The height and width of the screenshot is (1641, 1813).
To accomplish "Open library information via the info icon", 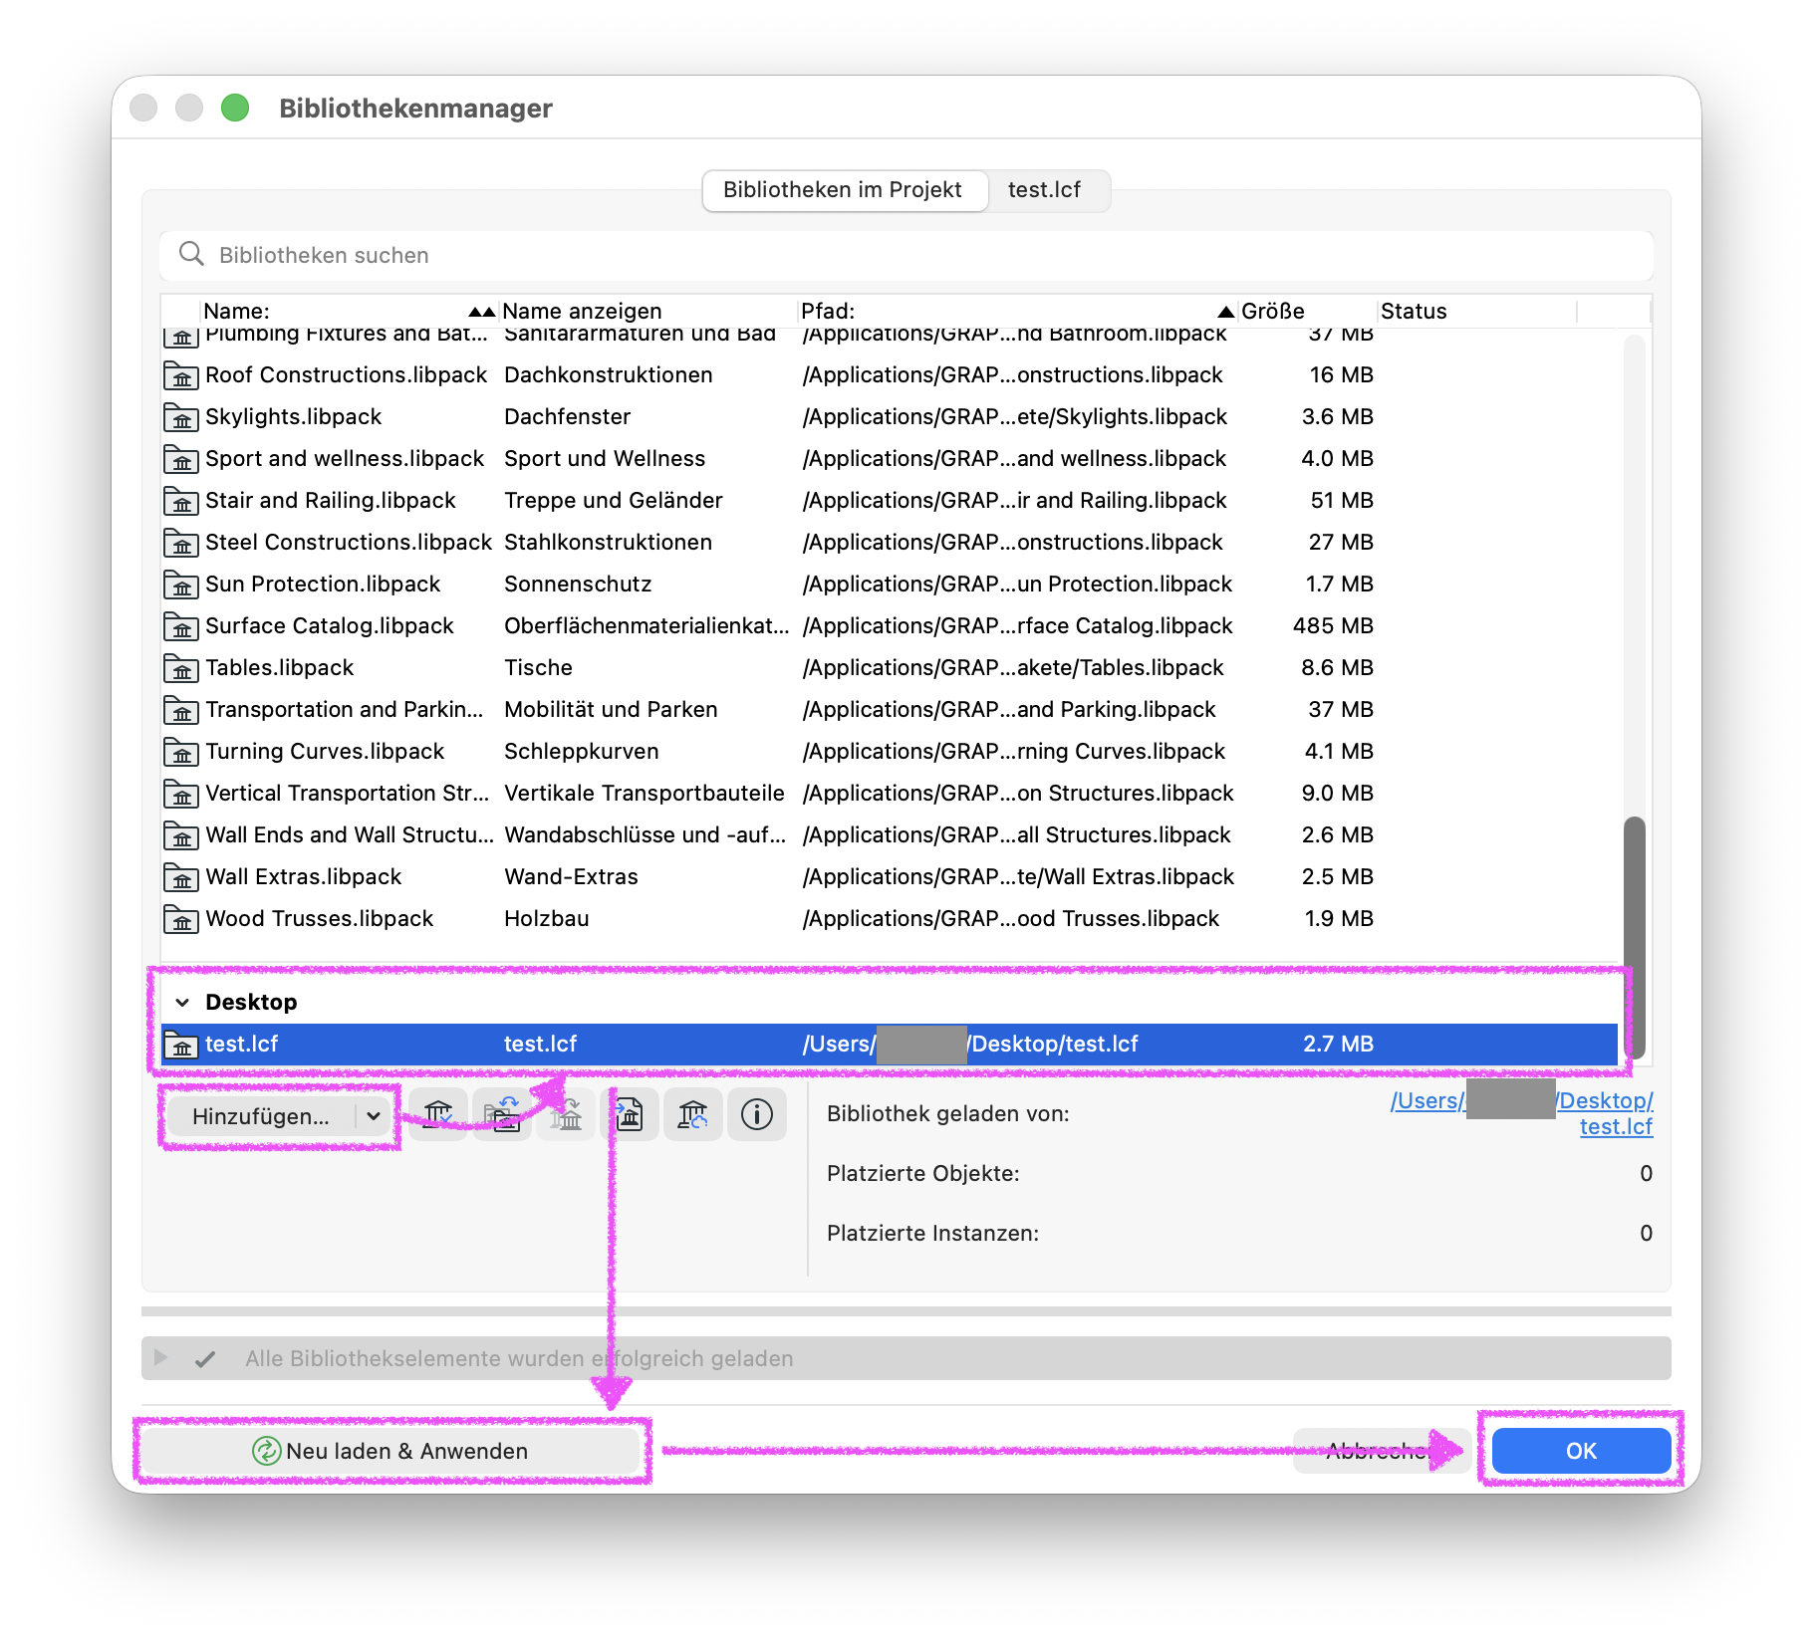I will 757,1114.
